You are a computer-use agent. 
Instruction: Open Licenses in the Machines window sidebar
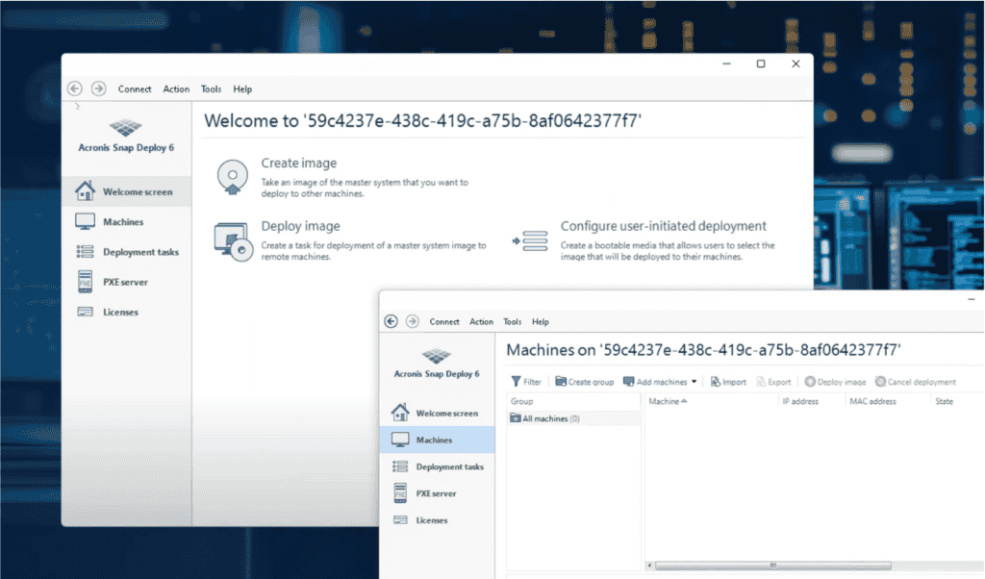pyautogui.click(x=438, y=520)
